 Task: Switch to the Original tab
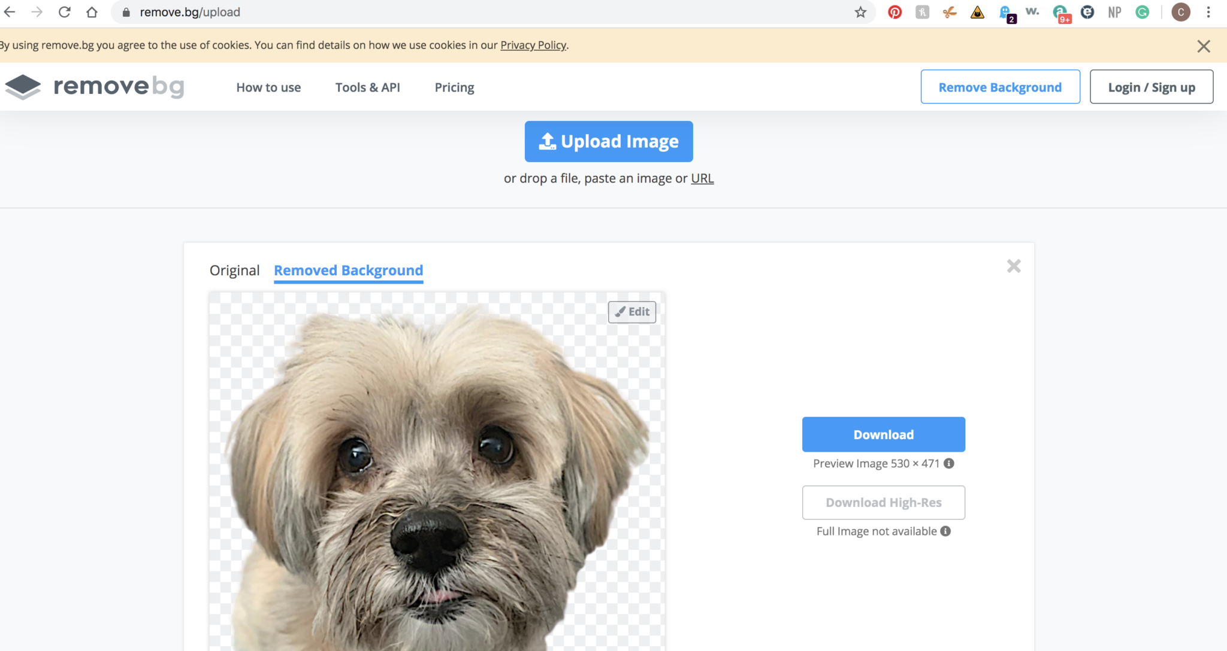[234, 270]
